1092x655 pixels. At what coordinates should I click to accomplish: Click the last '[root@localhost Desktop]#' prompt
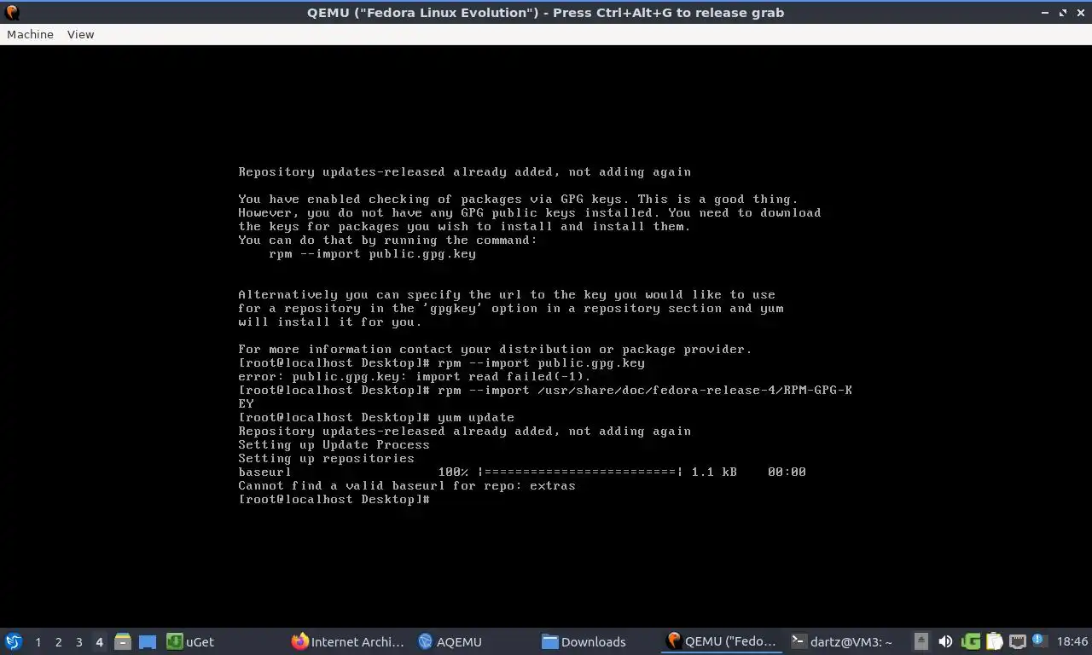click(334, 499)
